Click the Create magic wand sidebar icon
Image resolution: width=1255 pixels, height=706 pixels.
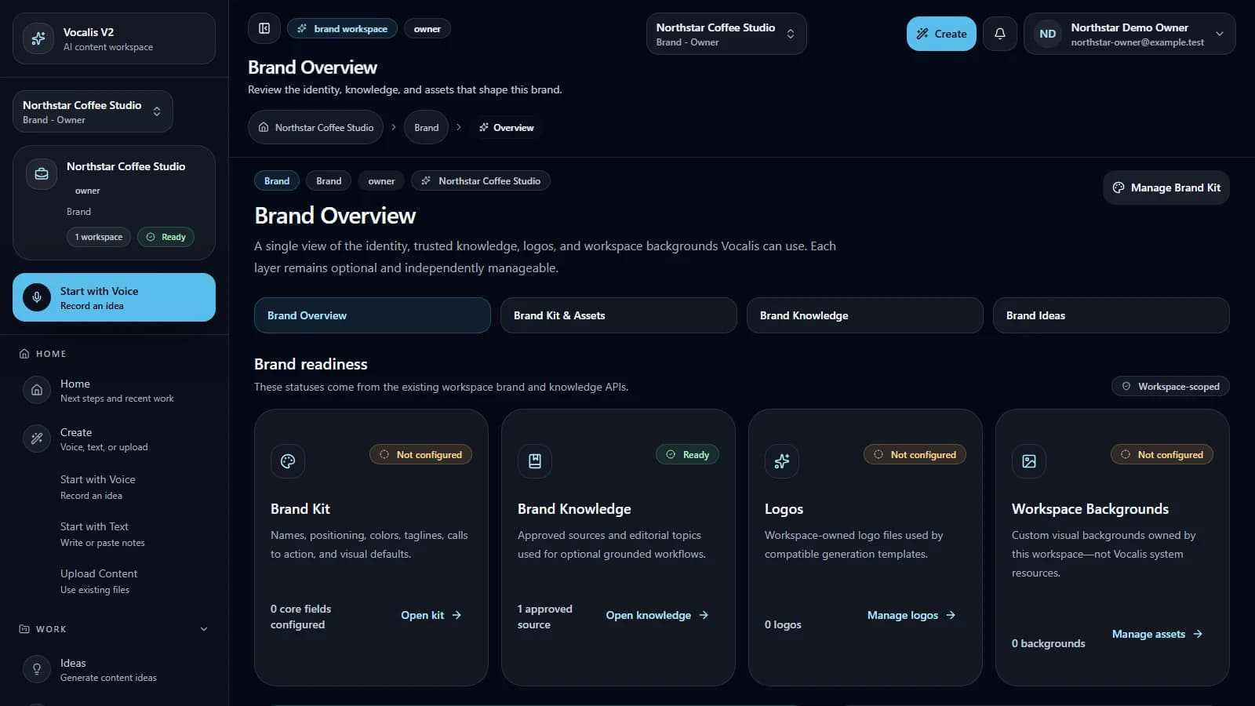pyautogui.click(x=37, y=439)
